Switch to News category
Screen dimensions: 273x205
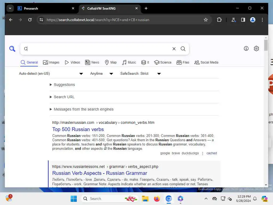pyautogui.click(x=92, y=62)
